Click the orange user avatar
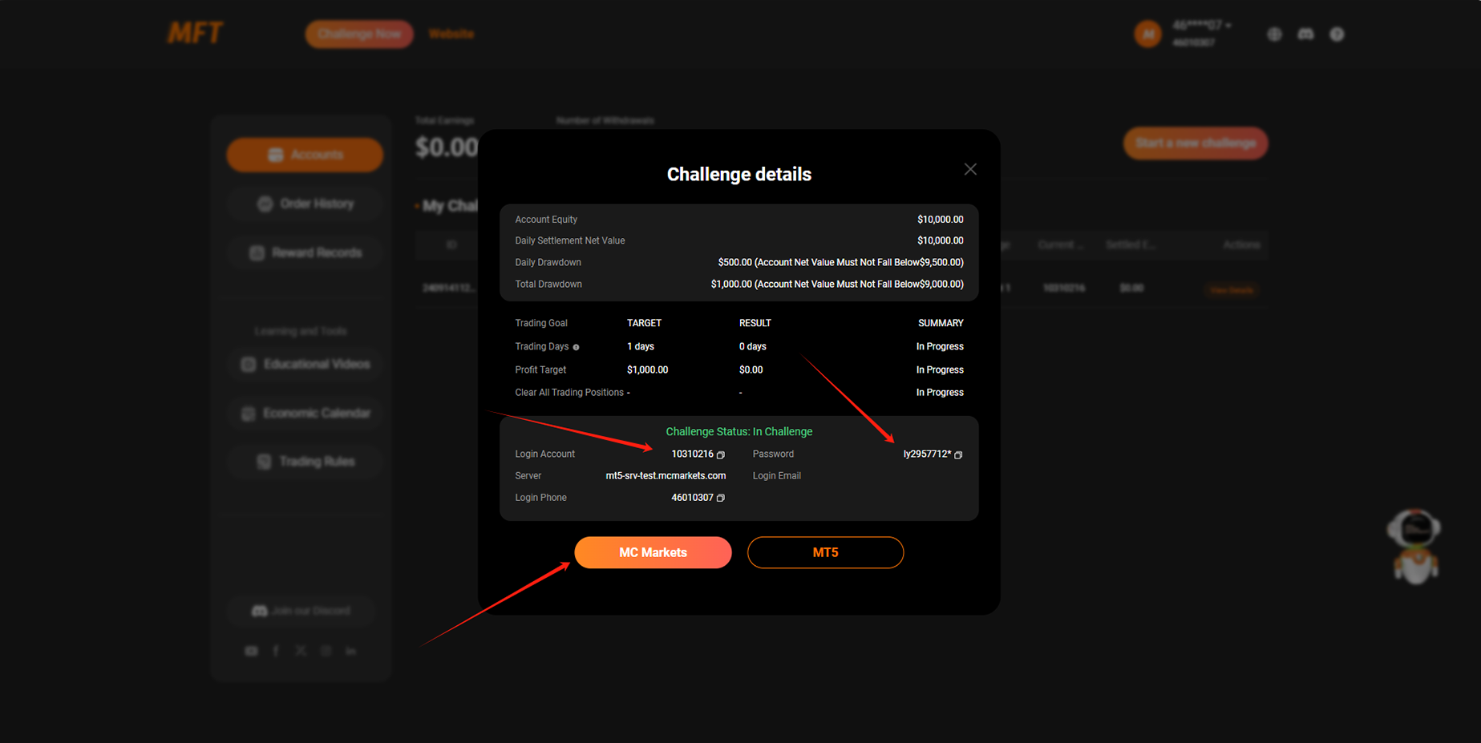1481x743 pixels. (1147, 34)
